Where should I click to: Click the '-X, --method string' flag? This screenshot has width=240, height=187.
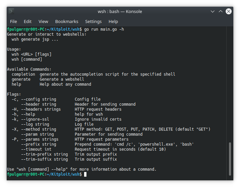34,129
